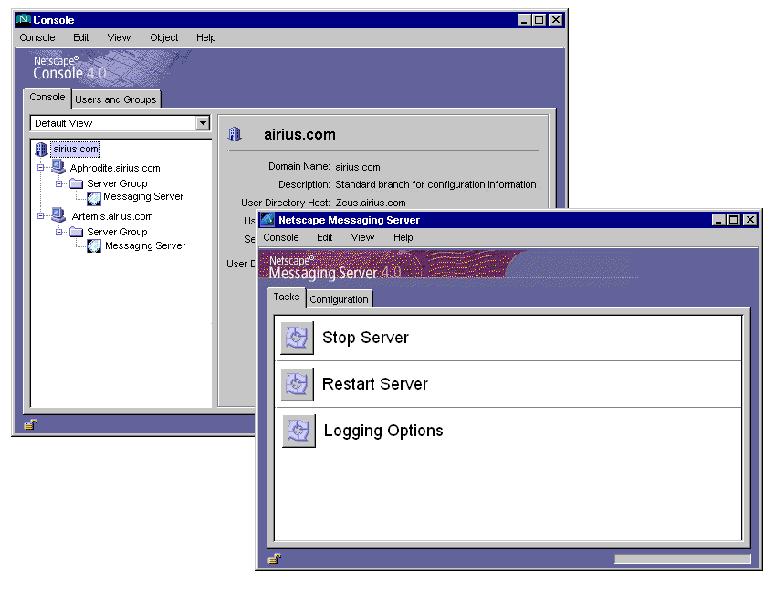The height and width of the screenshot is (594, 775).
Task: Click the Standard branch description text
Action: (x=435, y=184)
